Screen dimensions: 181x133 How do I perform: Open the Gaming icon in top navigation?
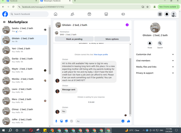tap(123, 14)
